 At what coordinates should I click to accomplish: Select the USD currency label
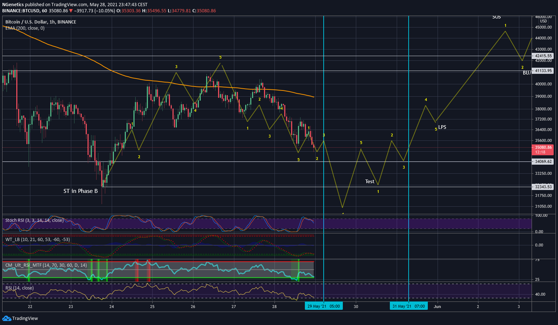pos(544,21)
